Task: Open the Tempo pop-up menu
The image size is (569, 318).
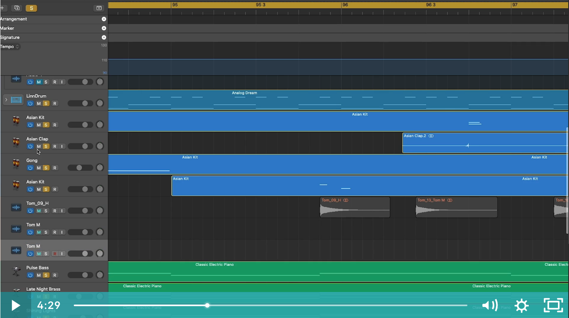Action: (x=10, y=47)
